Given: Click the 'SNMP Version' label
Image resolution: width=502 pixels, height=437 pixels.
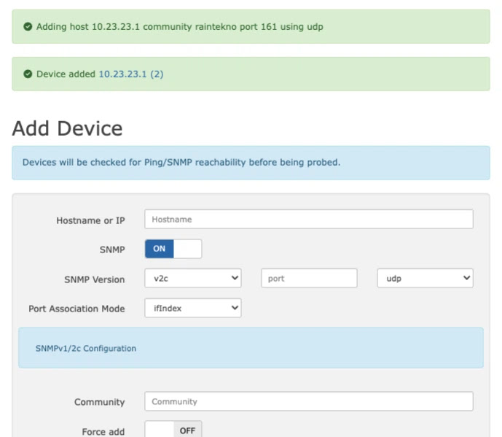Looking at the screenshot, I should pyautogui.click(x=94, y=279).
